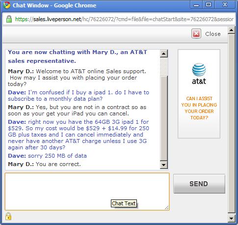
Task: Click 'Welcome to AT&T online Sales support' message
Action: click(77, 78)
